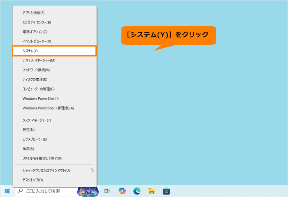
Task: Click the taskbar search field
Action: [x=57, y=191]
